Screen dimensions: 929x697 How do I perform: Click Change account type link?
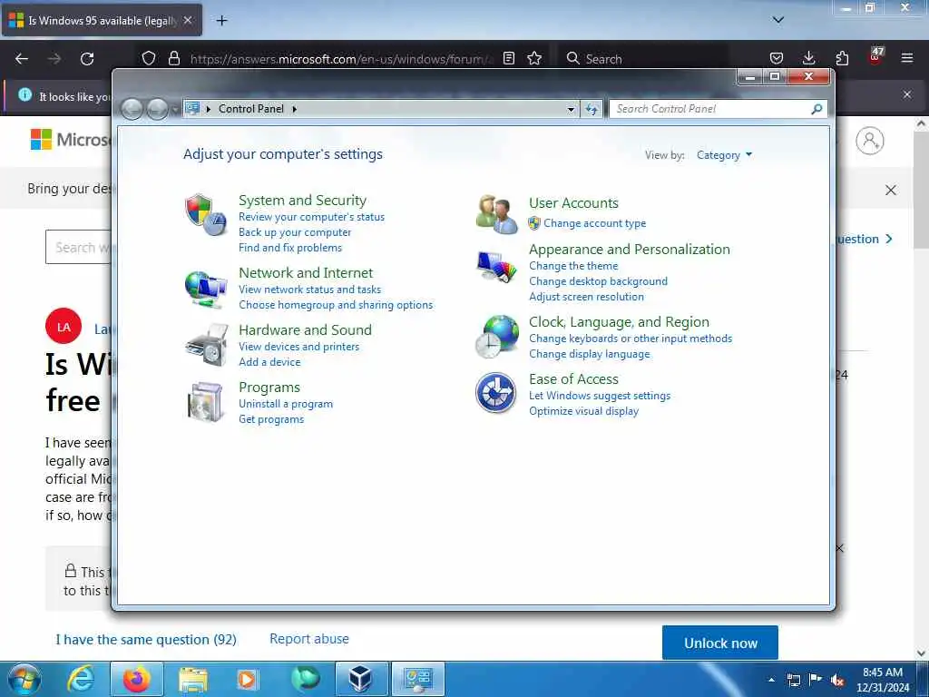click(595, 223)
